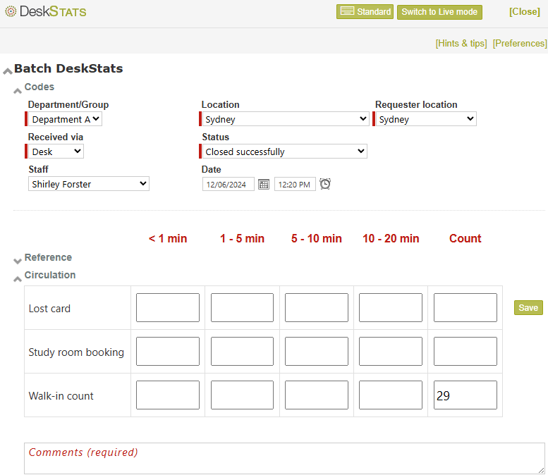Click the Close link
Viewport: 548px width, 475px height.
(524, 12)
